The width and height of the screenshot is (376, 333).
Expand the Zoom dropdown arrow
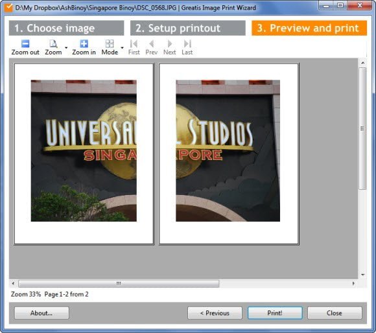tap(66, 47)
